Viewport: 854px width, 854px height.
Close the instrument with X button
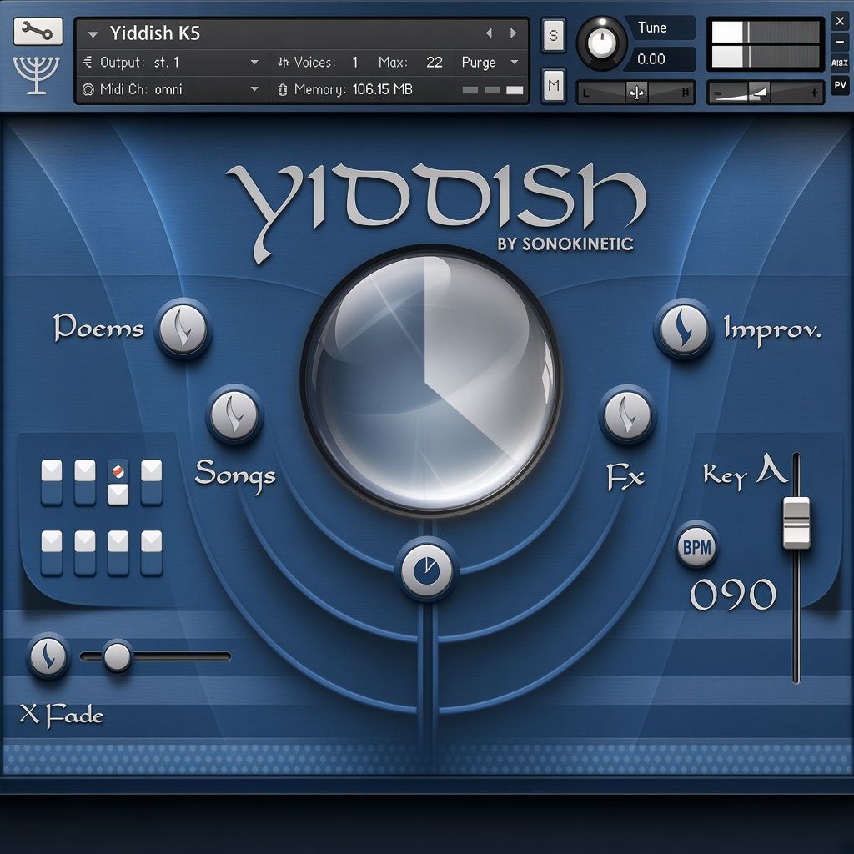point(839,21)
